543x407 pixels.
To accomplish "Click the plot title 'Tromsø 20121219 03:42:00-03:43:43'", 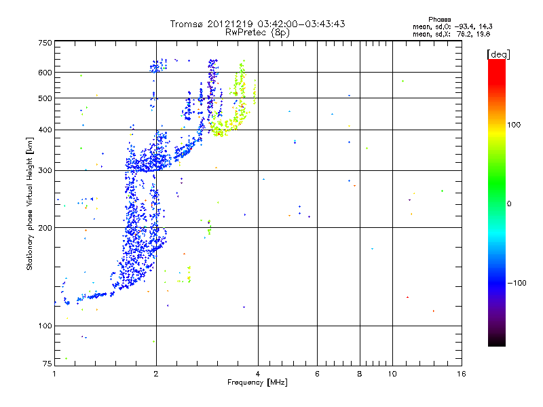I will click(x=257, y=24).
